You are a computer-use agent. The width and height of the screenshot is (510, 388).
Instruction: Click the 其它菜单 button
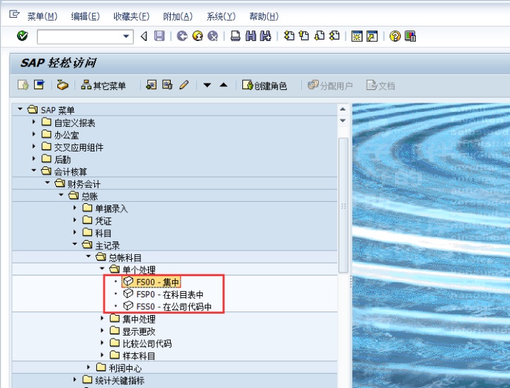pos(103,86)
